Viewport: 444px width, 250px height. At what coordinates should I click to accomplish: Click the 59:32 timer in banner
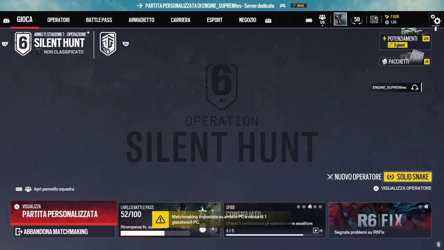(299, 6)
